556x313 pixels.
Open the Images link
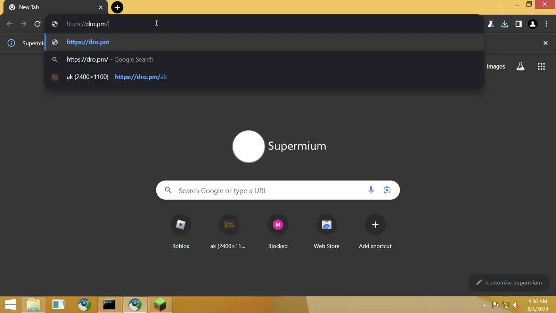click(496, 66)
